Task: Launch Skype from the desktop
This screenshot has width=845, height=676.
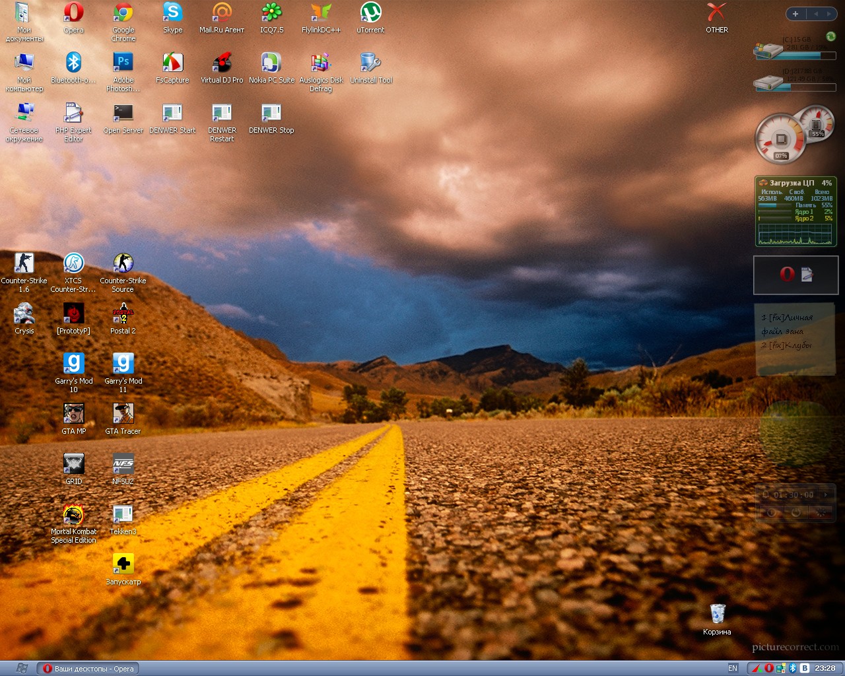Action: [x=172, y=13]
